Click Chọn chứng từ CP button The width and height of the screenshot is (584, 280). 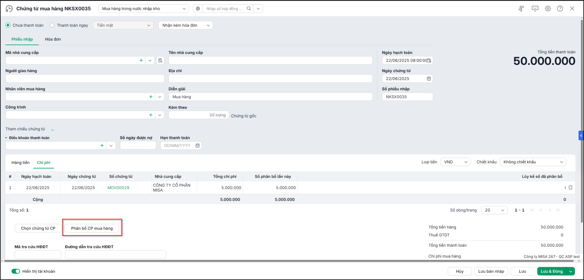pos(38,228)
